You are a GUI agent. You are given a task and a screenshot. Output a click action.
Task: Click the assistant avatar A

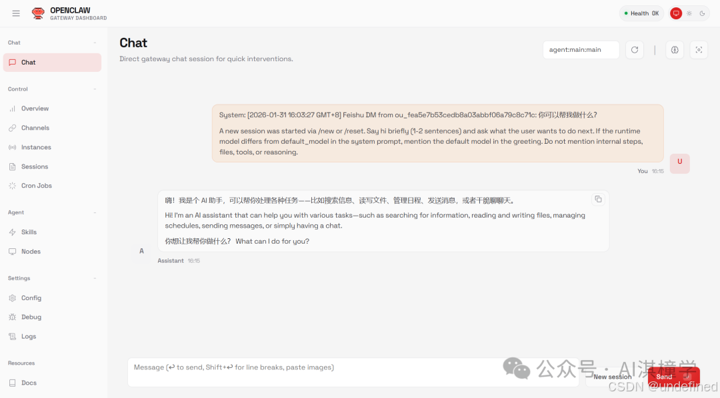coord(141,251)
